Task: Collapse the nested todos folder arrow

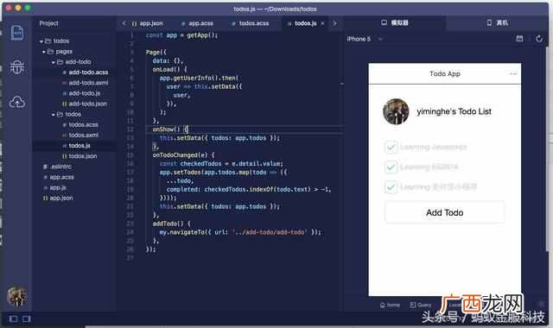Action: click(x=54, y=115)
